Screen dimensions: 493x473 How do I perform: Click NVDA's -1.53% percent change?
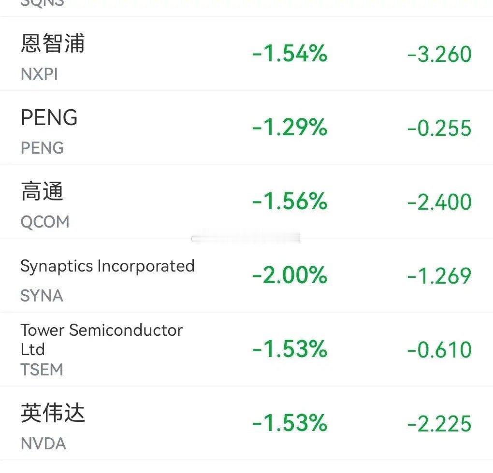point(290,423)
